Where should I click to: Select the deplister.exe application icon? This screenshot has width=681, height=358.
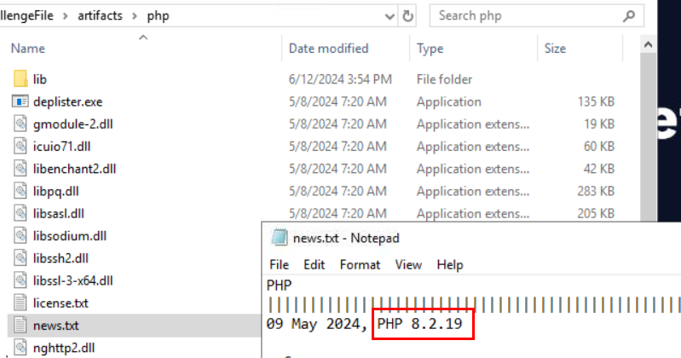[20, 101]
